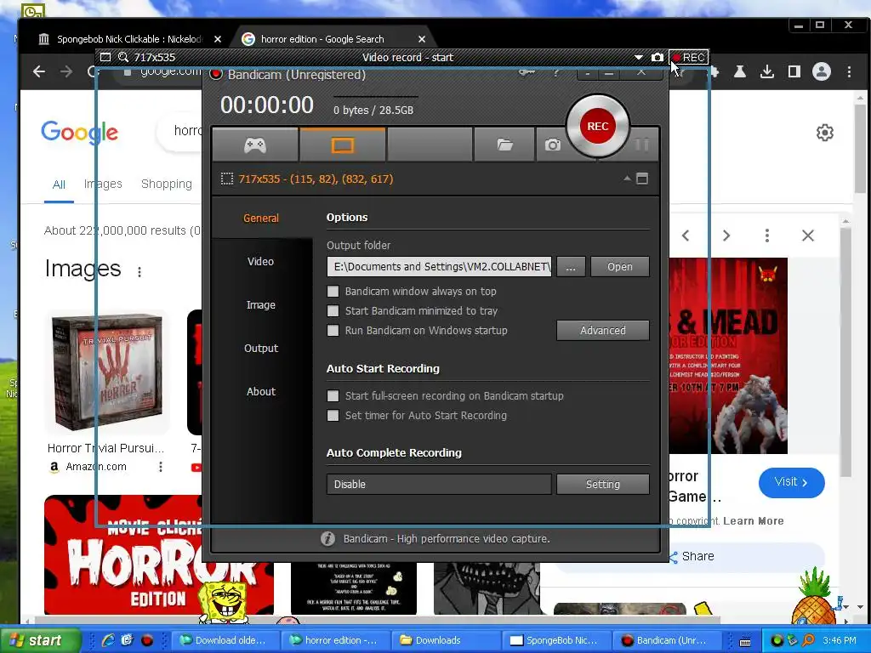Go to previous image in preview panel
This screenshot has width=871, height=653.
[686, 236]
